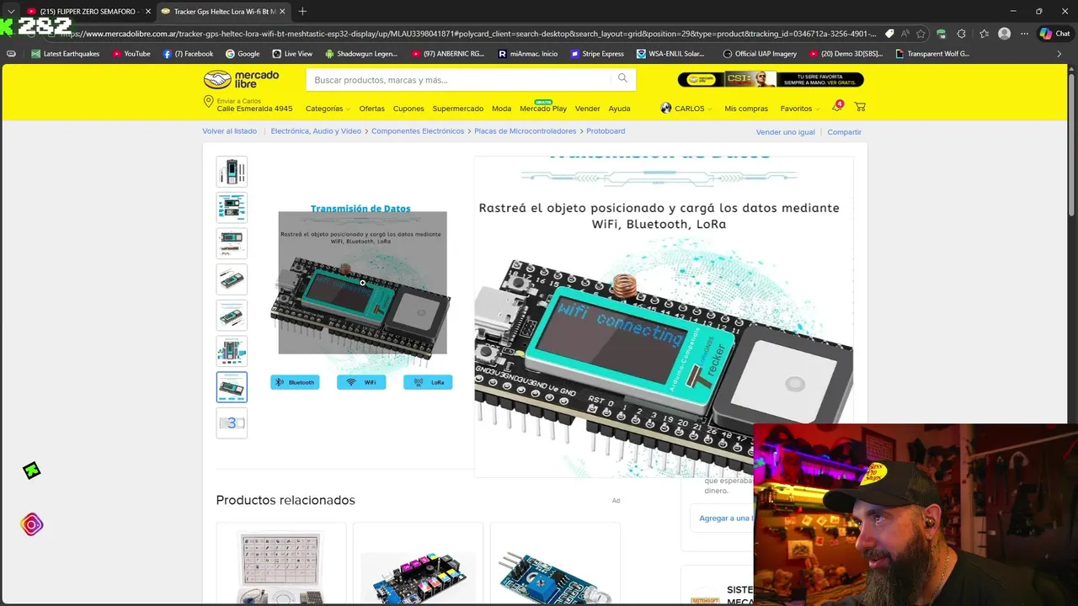The height and width of the screenshot is (606, 1078).
Task: Expand the Categorías dropdown
Action: [327, 109]
